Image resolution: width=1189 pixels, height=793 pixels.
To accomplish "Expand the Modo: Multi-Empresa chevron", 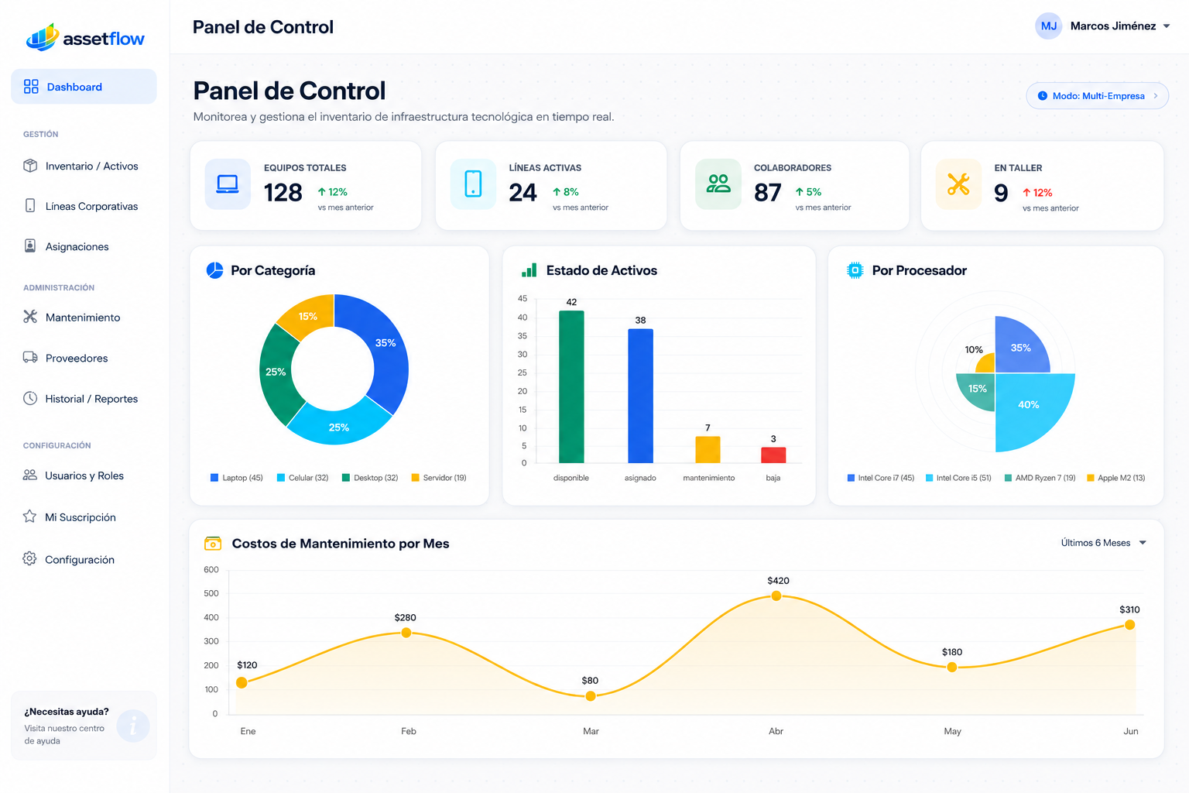I will [x=1156, y=96].
